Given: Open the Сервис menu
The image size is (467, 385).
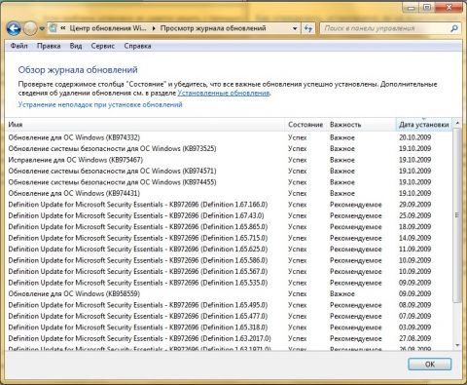Looking at the screenshot, I should coord(103,46).
